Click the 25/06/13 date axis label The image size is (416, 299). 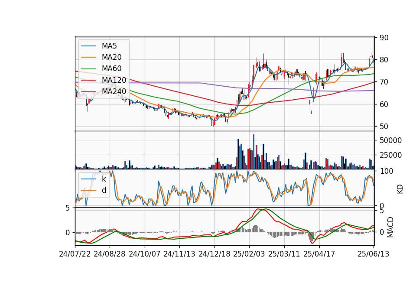point(373,254)
